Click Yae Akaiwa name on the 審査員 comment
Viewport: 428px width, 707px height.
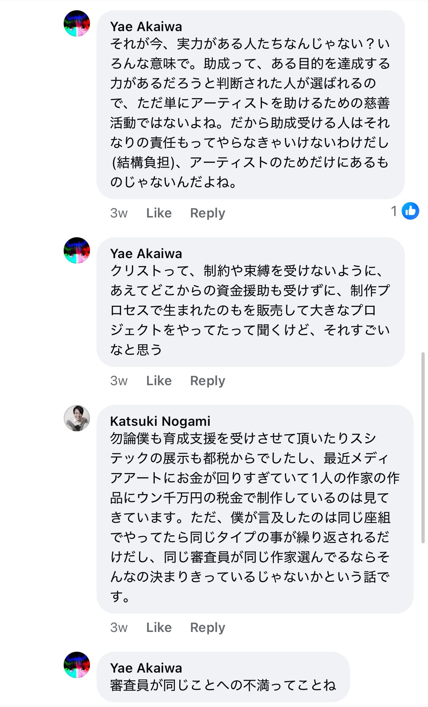[x=146, y=668]
